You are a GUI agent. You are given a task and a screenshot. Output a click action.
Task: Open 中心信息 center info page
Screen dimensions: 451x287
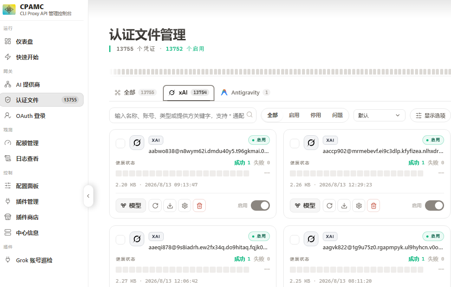tap(42, 233)
